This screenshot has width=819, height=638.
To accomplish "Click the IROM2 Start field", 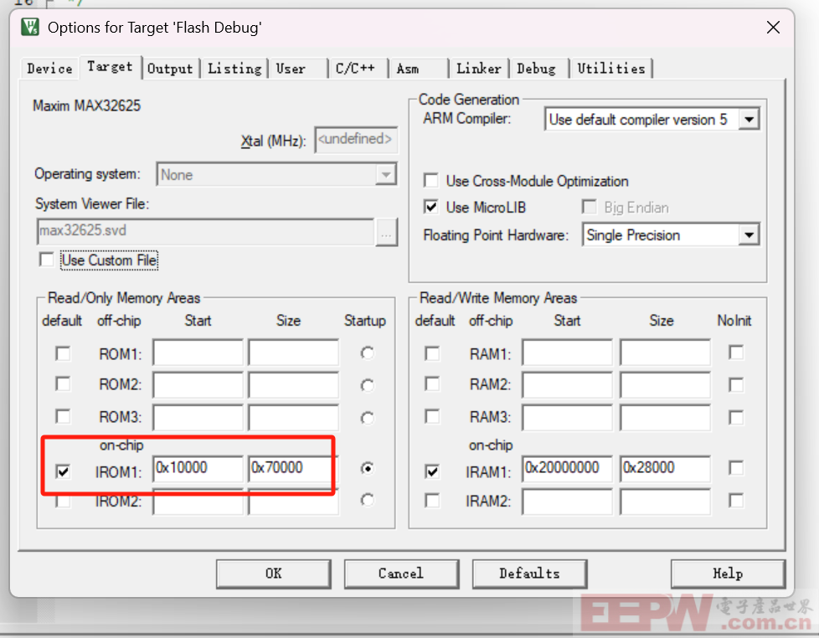I will pos(198,502).
